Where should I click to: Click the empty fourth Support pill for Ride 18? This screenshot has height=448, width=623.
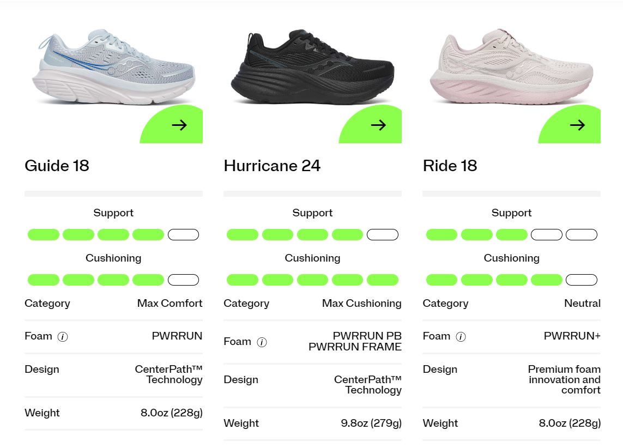click(x=547, y=235)
